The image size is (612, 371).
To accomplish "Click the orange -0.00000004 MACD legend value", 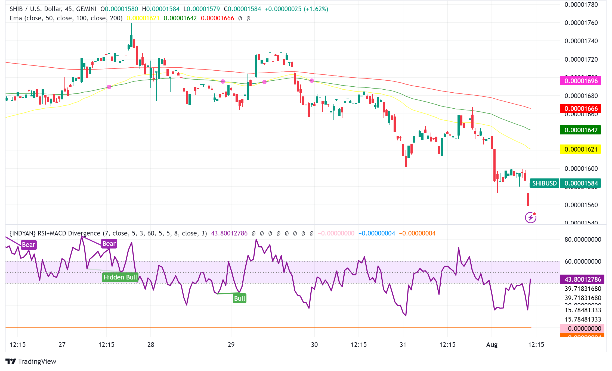I will point(417,233).
